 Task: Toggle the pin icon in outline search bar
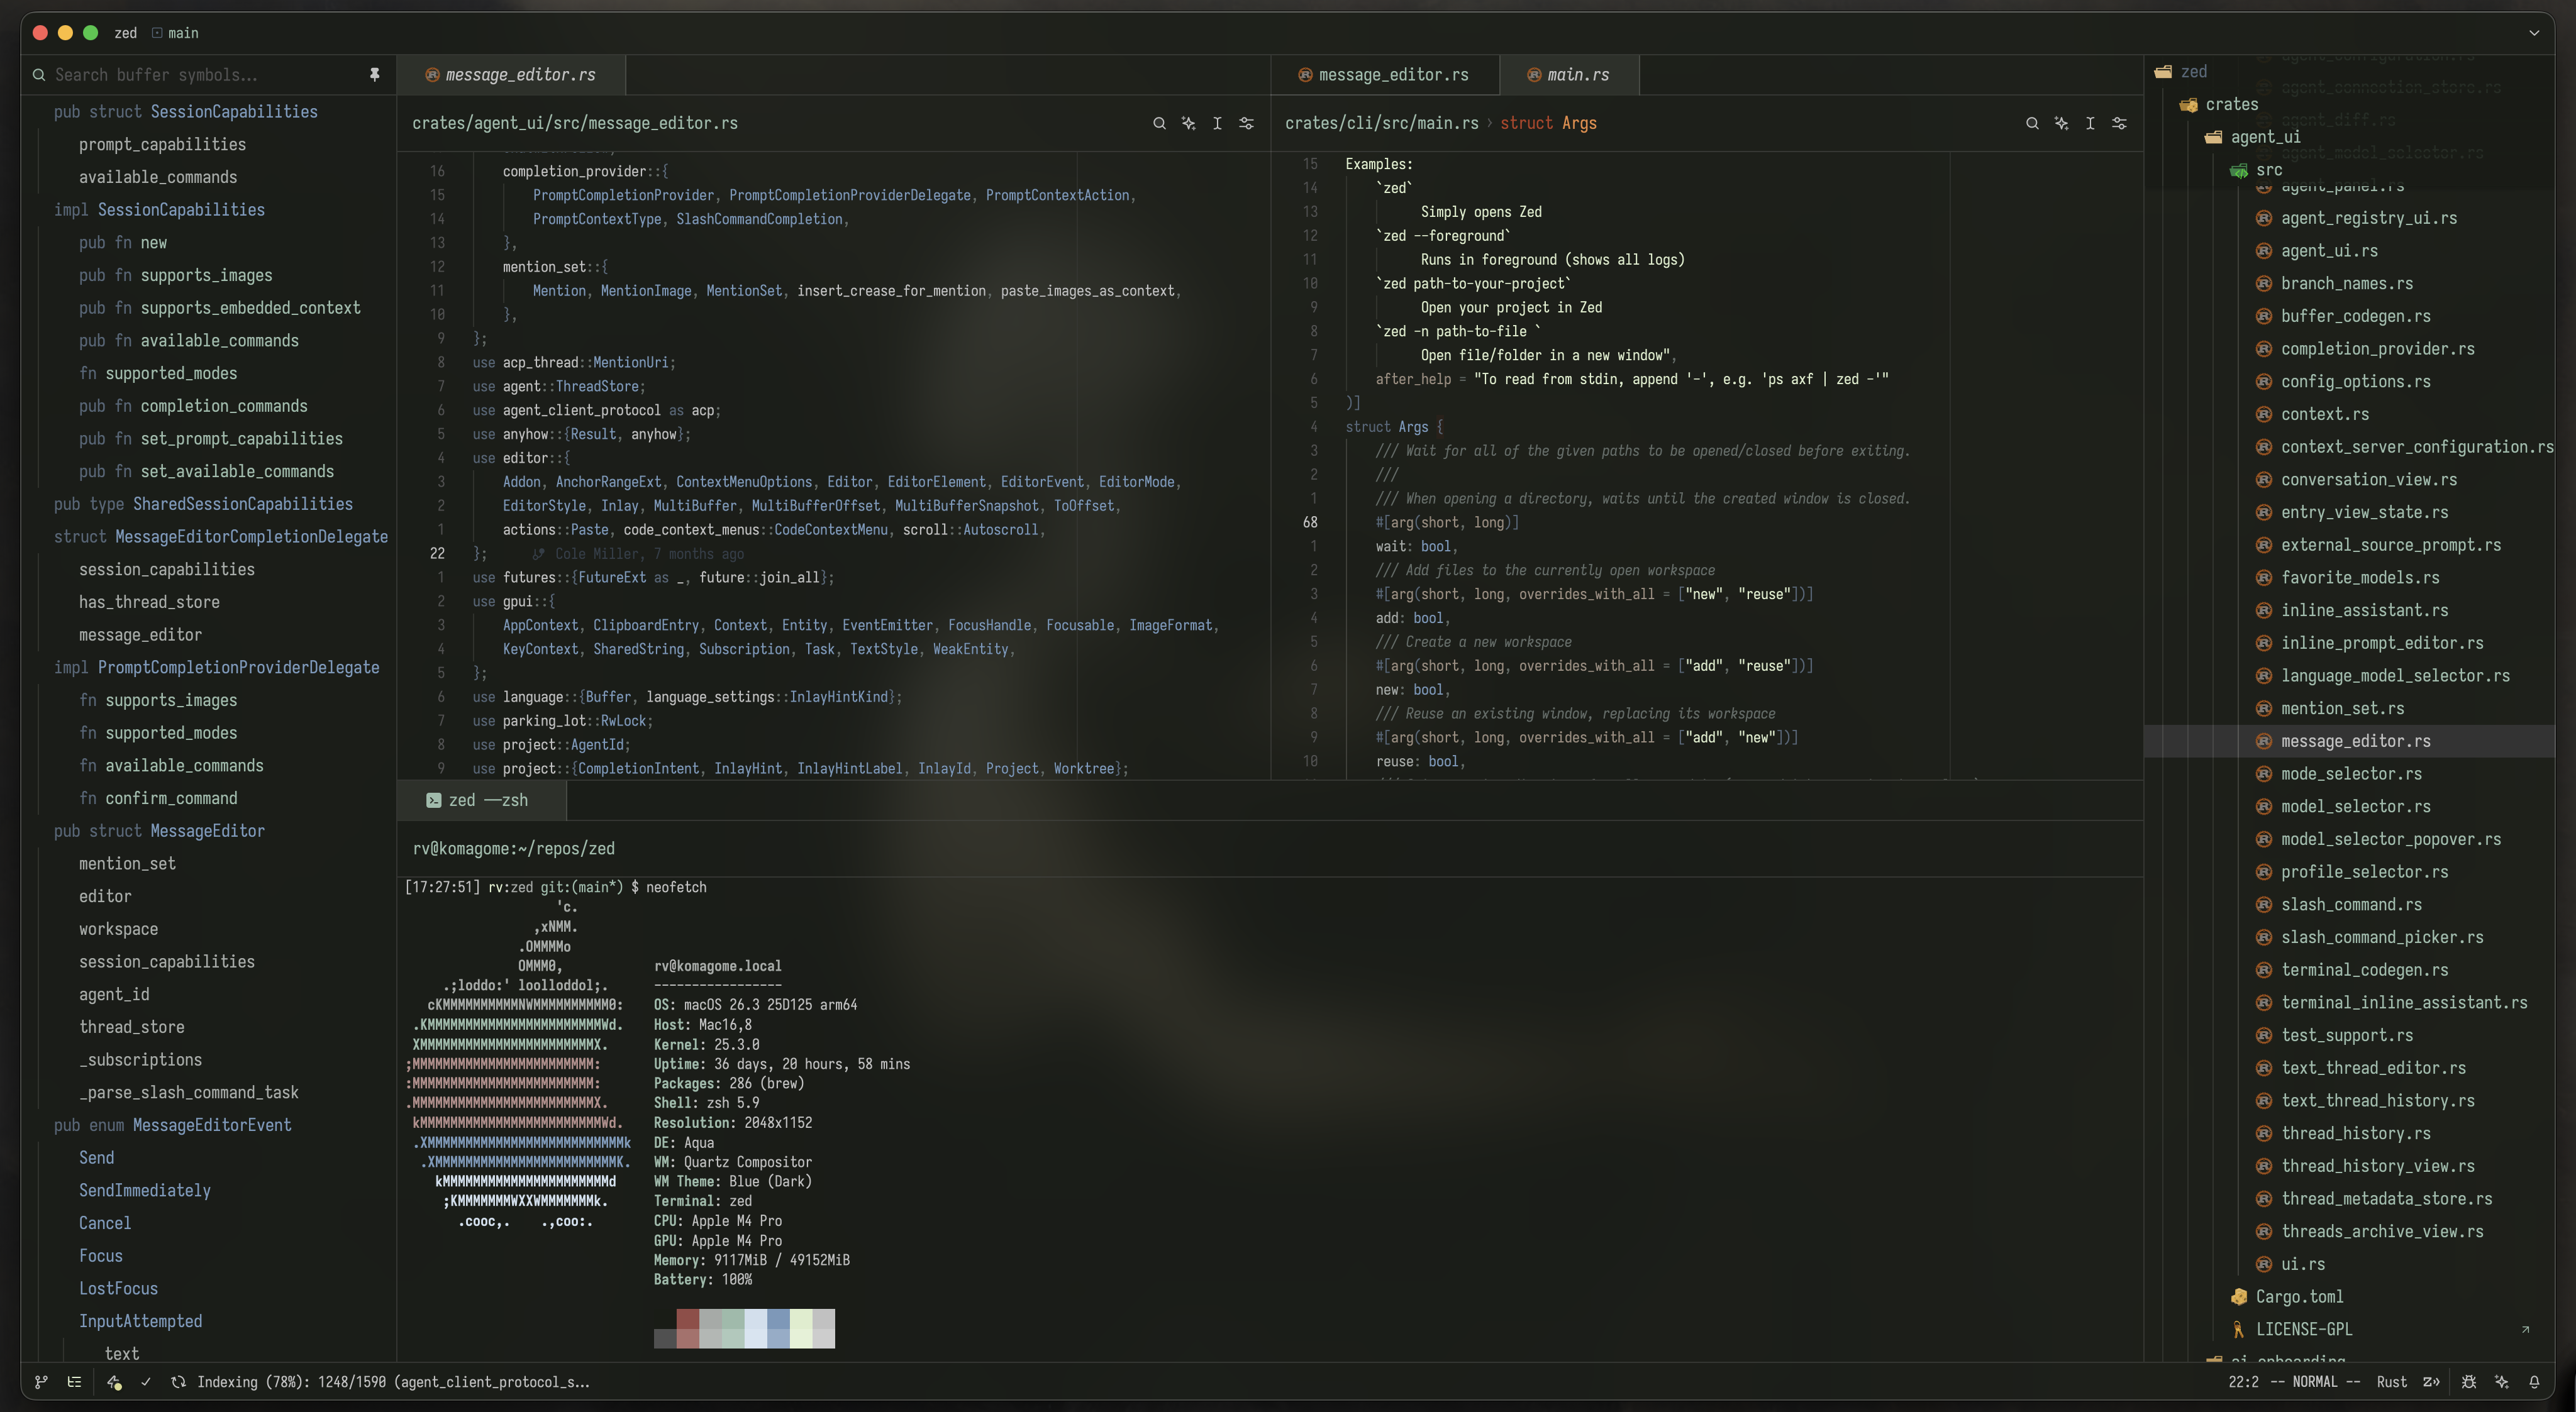tap(374, 75)
